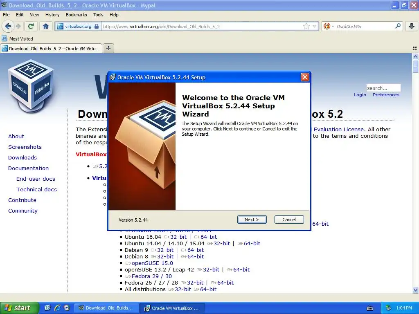Open the History menu
The height and width of the screenshot is (314, 419).
(52, 15)
